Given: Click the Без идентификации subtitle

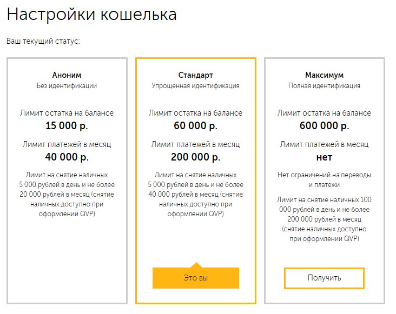Looking at the screenshot, I should 67,85.
